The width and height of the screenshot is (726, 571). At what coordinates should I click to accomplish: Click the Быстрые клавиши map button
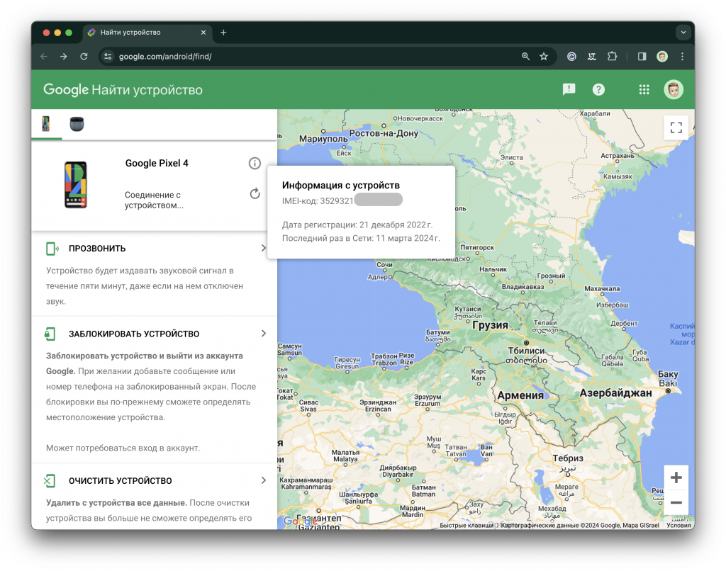pyautogui.click(x=467, y=525)
